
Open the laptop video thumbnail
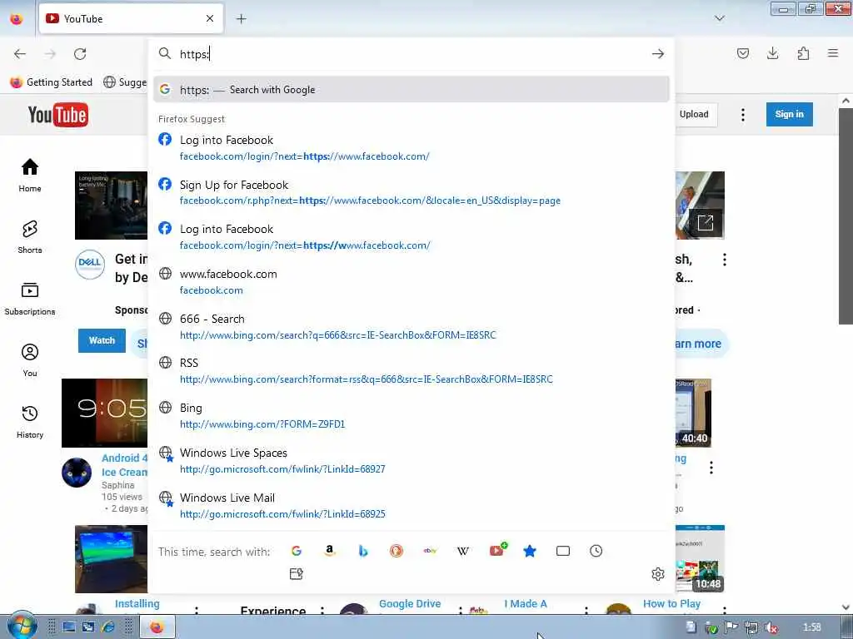111,558
